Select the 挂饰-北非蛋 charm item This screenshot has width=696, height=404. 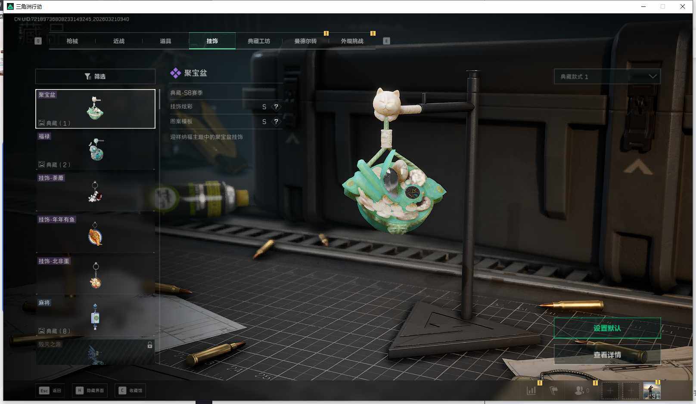click(x=95, y=275)
